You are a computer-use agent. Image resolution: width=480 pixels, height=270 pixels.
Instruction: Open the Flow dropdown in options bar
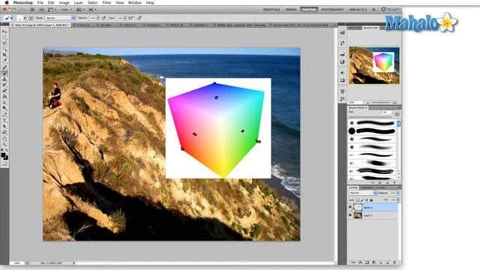point(124,18)
